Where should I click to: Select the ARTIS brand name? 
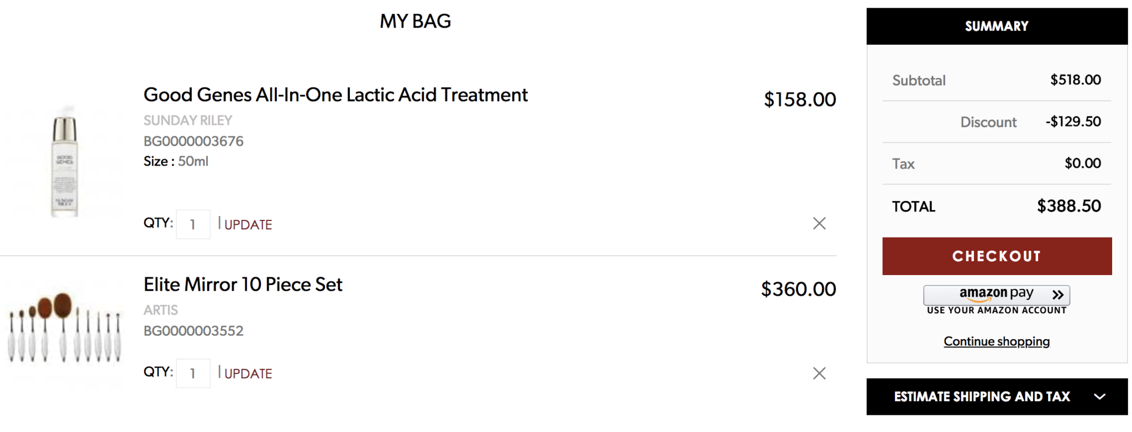(x=161, y=310)
